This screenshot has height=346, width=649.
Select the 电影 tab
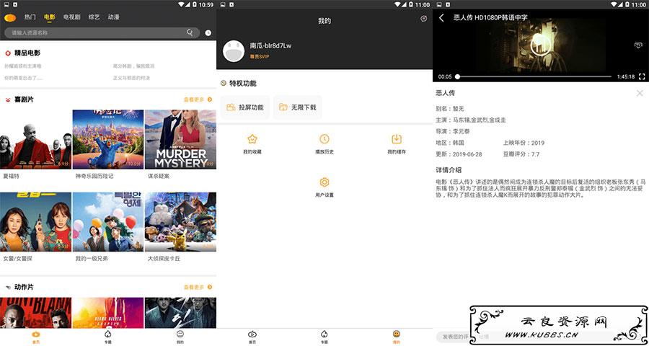tap(49, 17)
